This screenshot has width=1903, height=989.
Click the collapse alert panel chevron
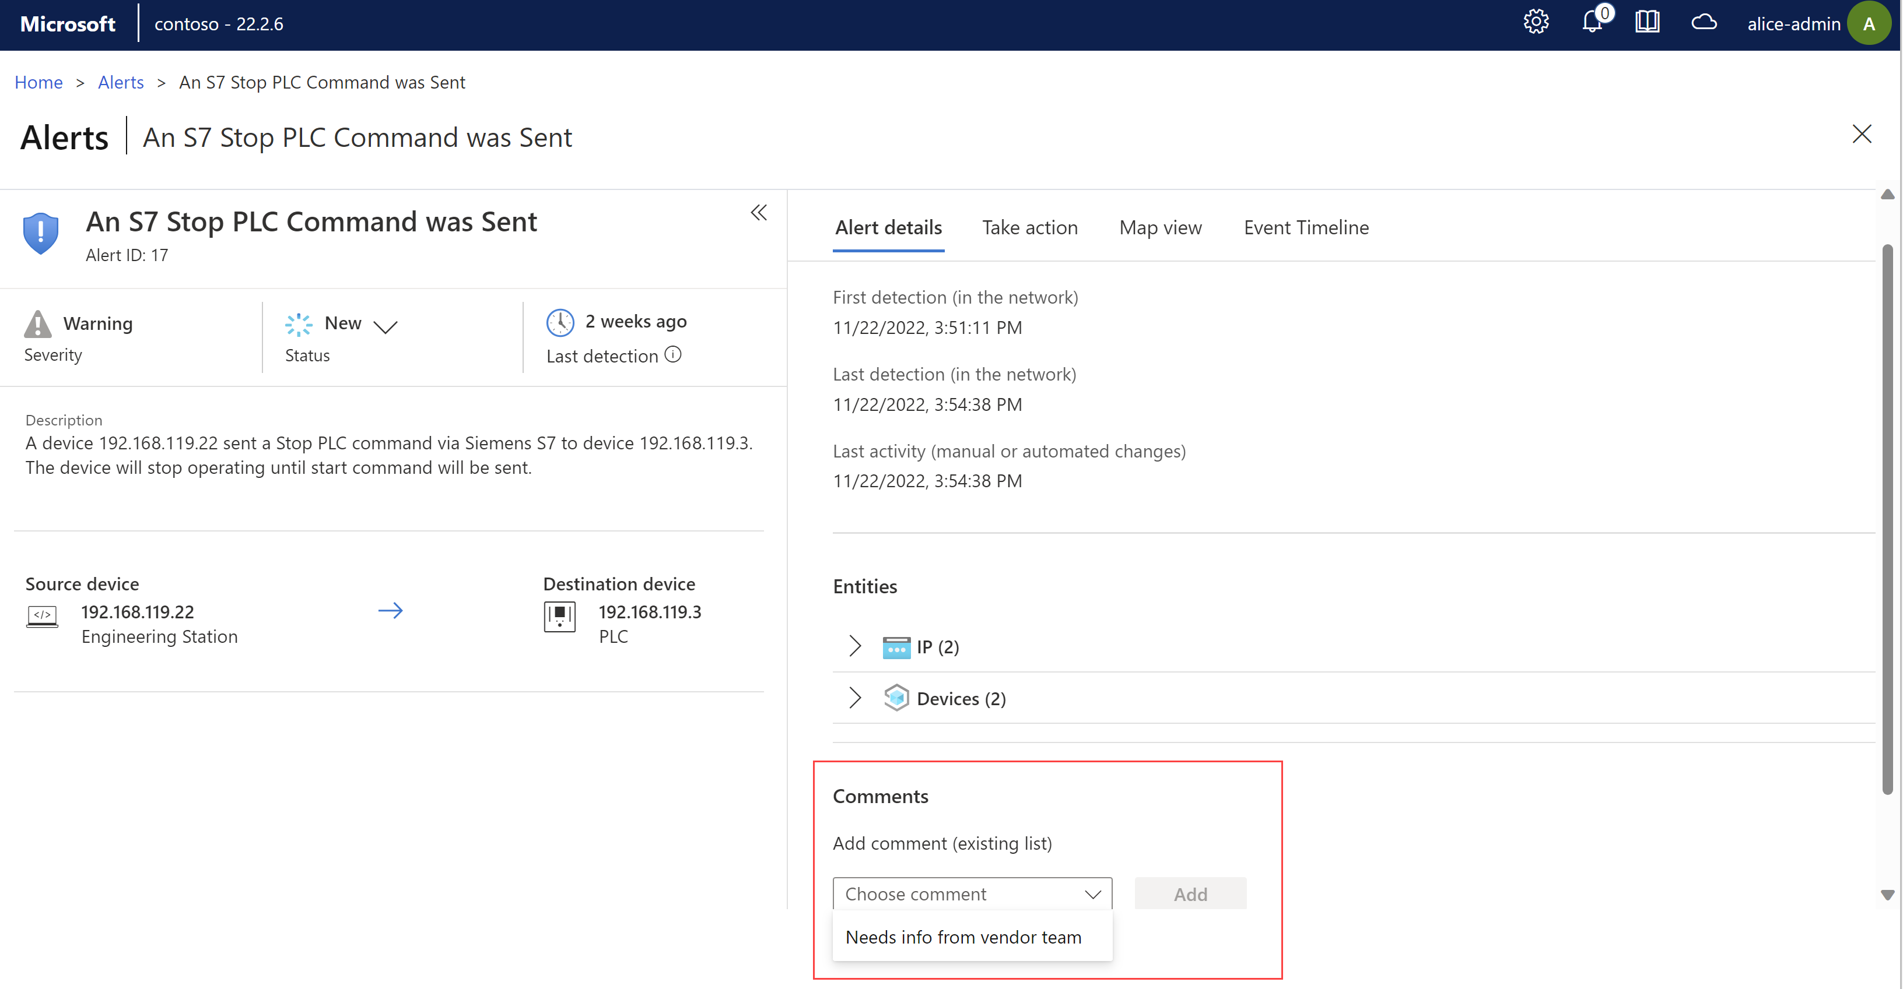tap(755, 212)
